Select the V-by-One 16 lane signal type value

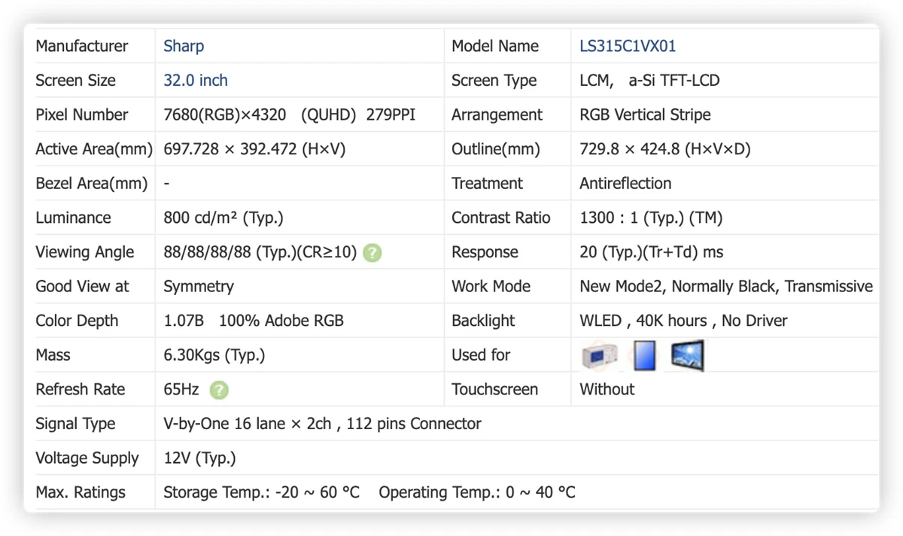[322, 424]
